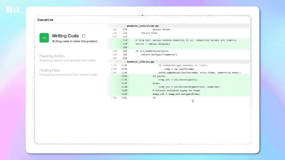The height and width of the screenshot is (160, 285).
Task: Click the comment 'Convert nullable types to float'
Action: click(176, 90)
